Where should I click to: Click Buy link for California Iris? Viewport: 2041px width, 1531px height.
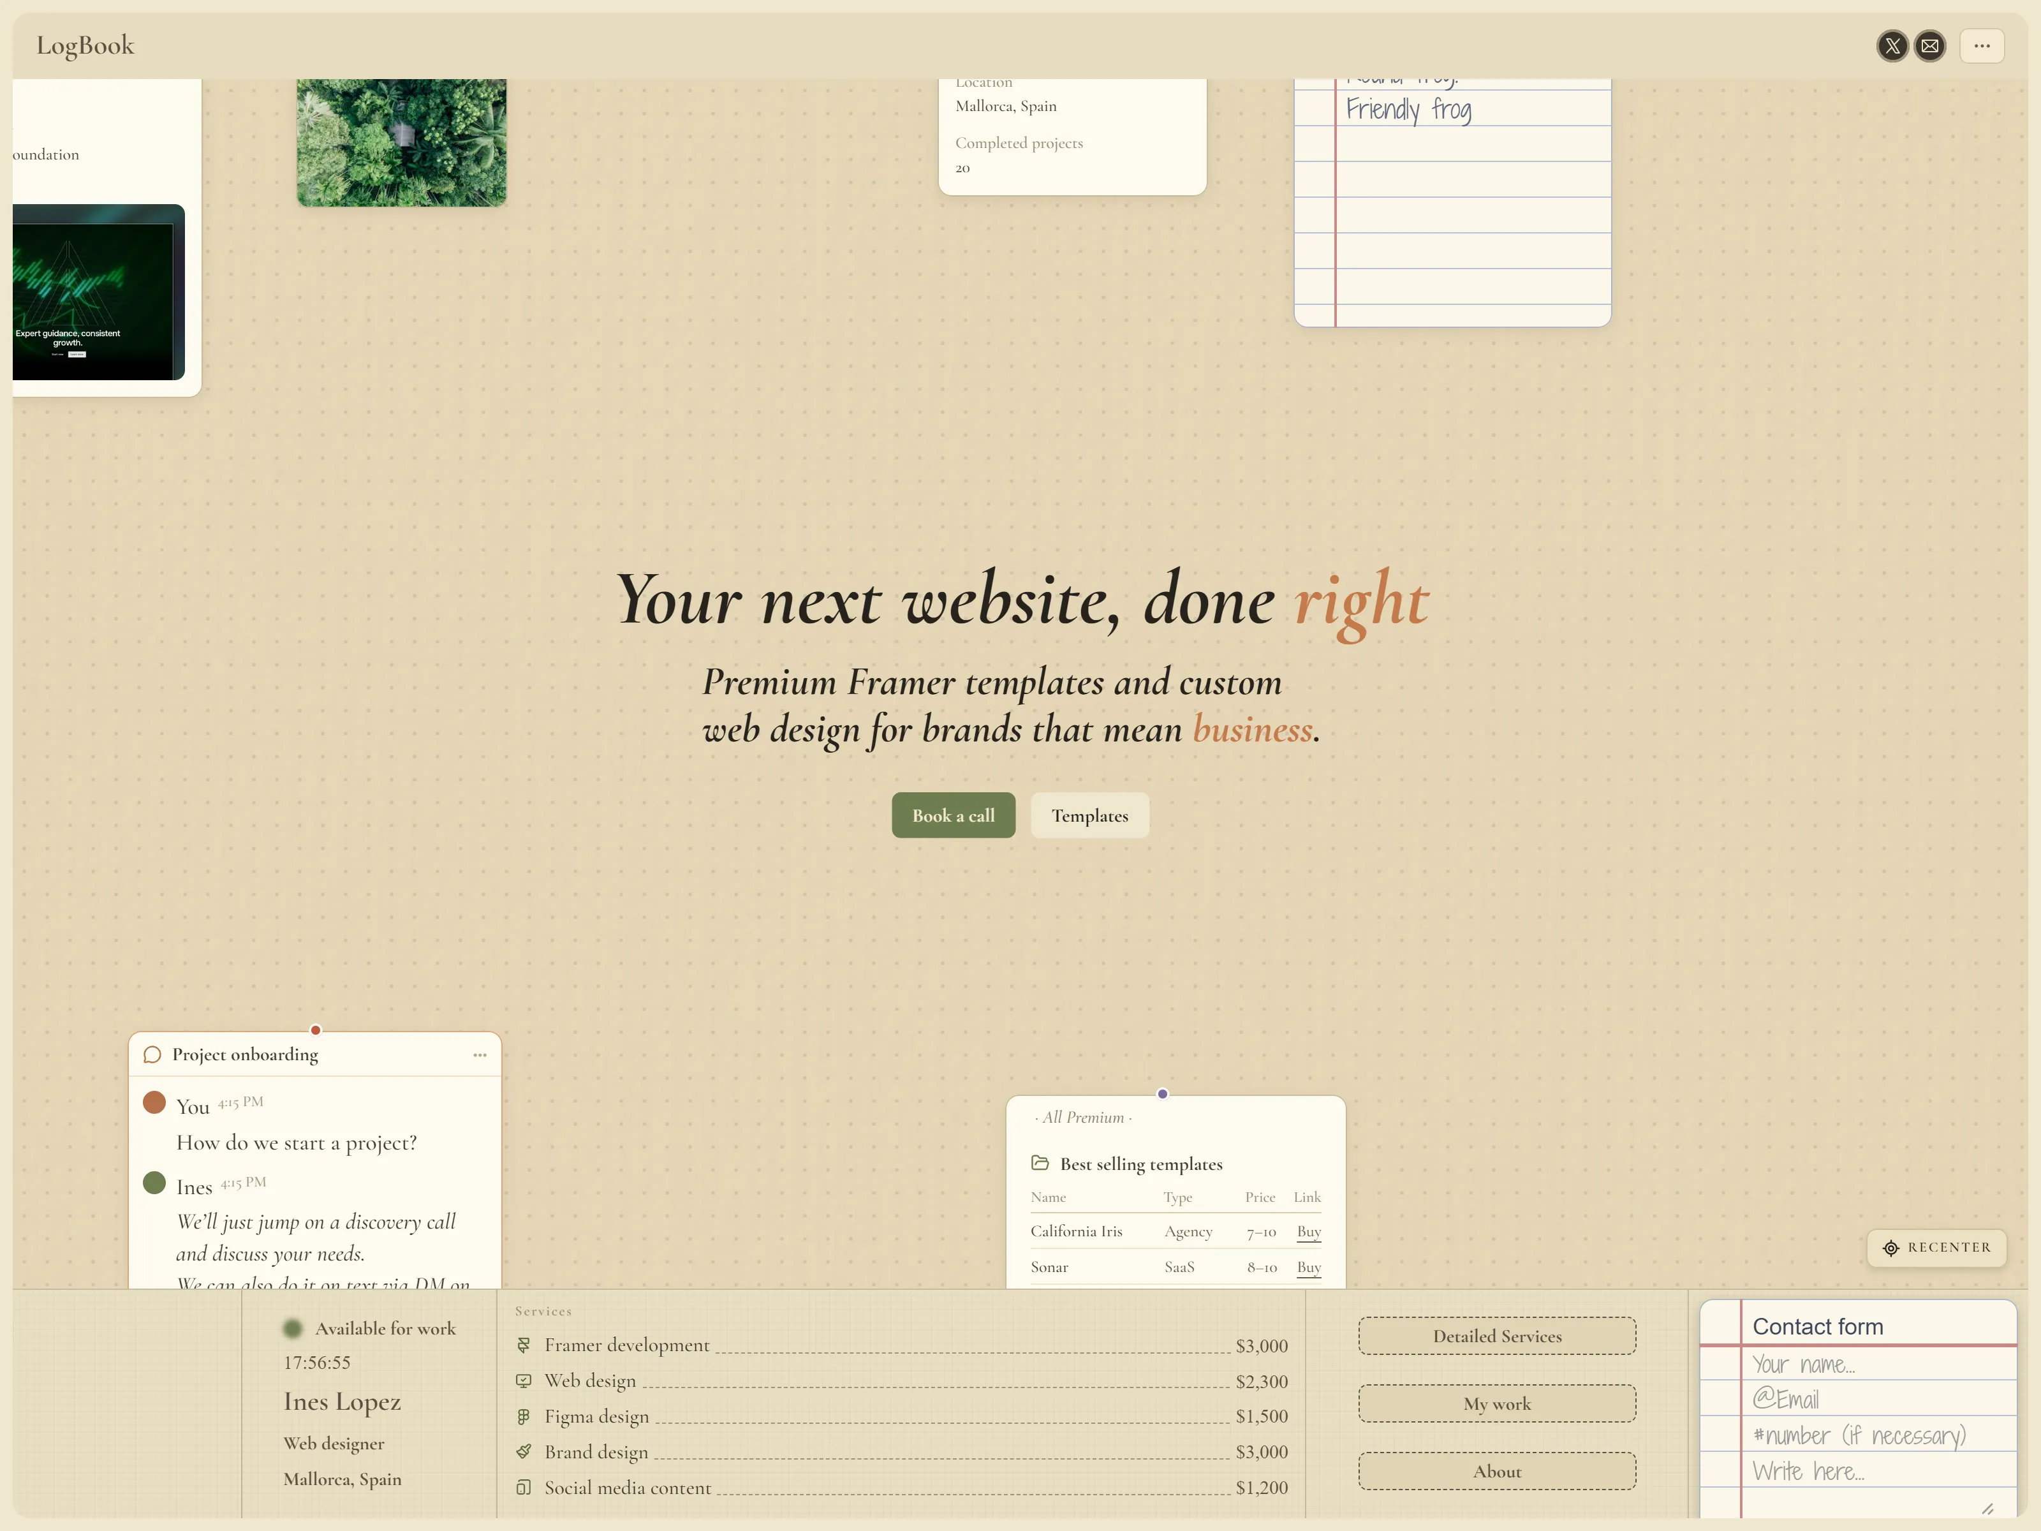(x=1308, y=1232)
